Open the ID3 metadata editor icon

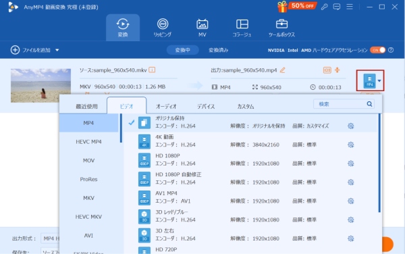[327, 70]
